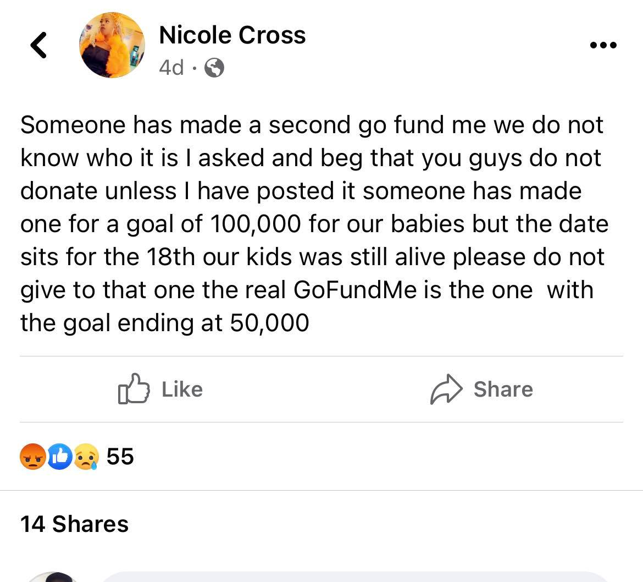Click the 50,000 goal text ending the post
643x582 pixels.
(269, 322)
